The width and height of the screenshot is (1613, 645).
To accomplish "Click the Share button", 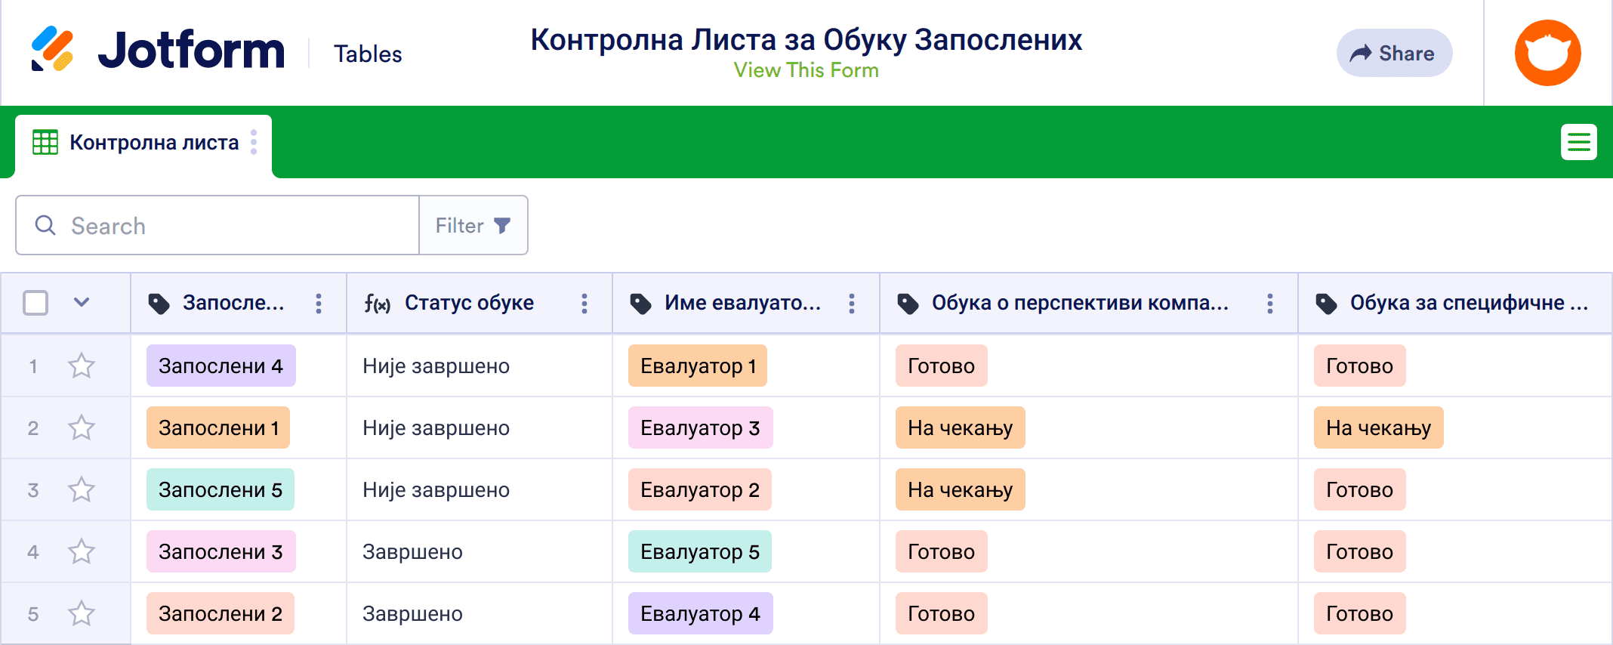I will (x=1394, y=53).
